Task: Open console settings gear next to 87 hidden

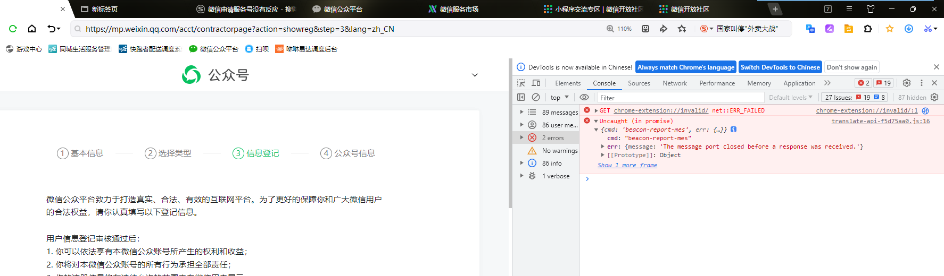Action: 934,97
